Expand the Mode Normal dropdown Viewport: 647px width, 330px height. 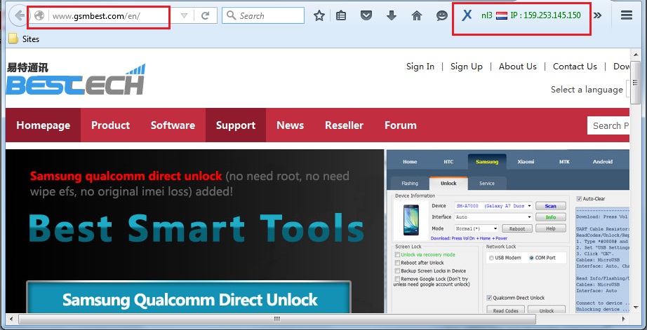tap(495, 228)
